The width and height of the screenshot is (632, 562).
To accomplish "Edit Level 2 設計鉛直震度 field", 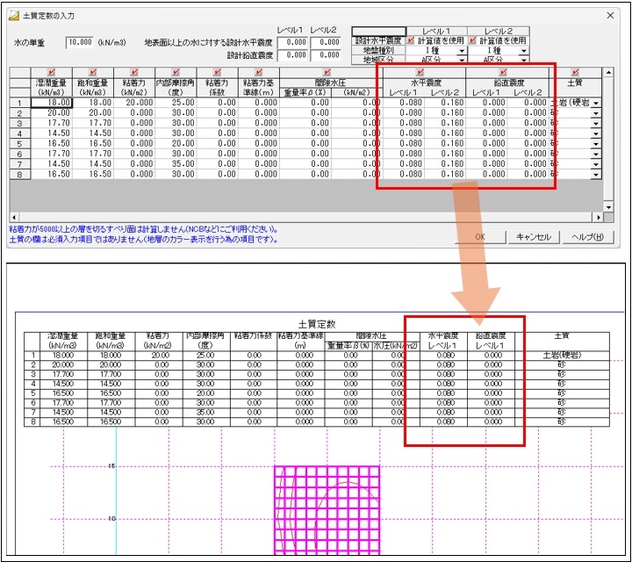I will [x=326, y=54].
